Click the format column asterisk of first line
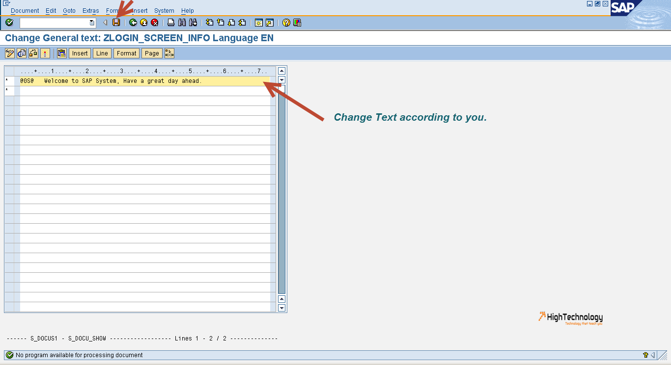This screenshot has width=671, height=365. click(7, 81)
